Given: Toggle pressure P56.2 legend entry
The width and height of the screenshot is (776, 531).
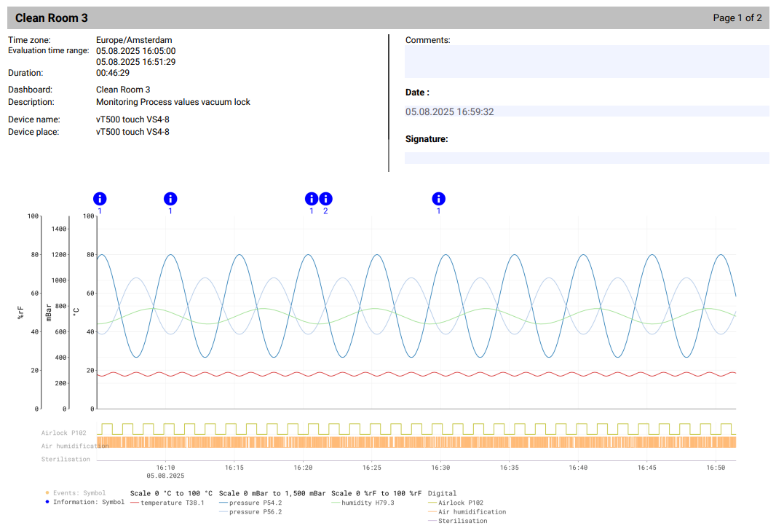Looking at the screenshot, I should pyautogui.click(x=255, y=512).
